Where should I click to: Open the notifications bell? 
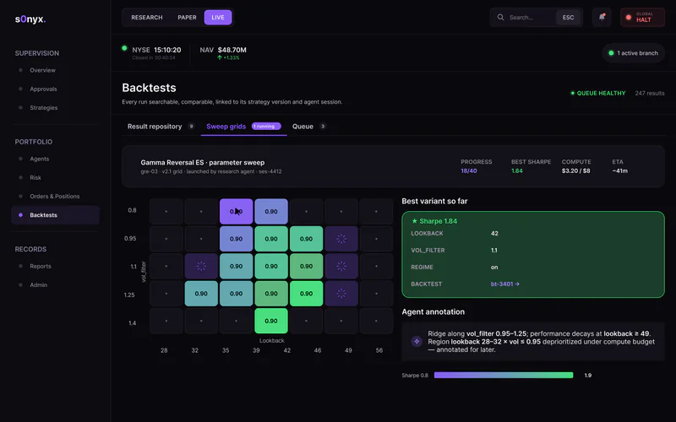pyautogui.click(x=602, y=18)
